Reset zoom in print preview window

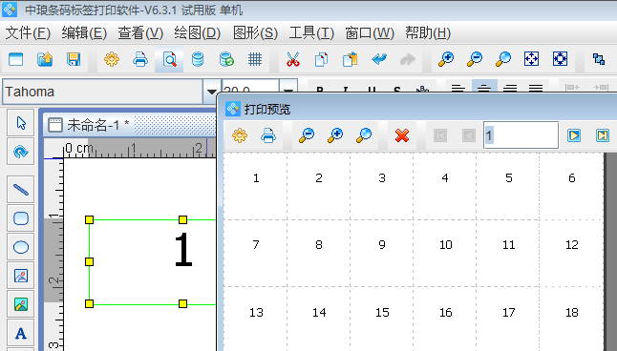364,135
